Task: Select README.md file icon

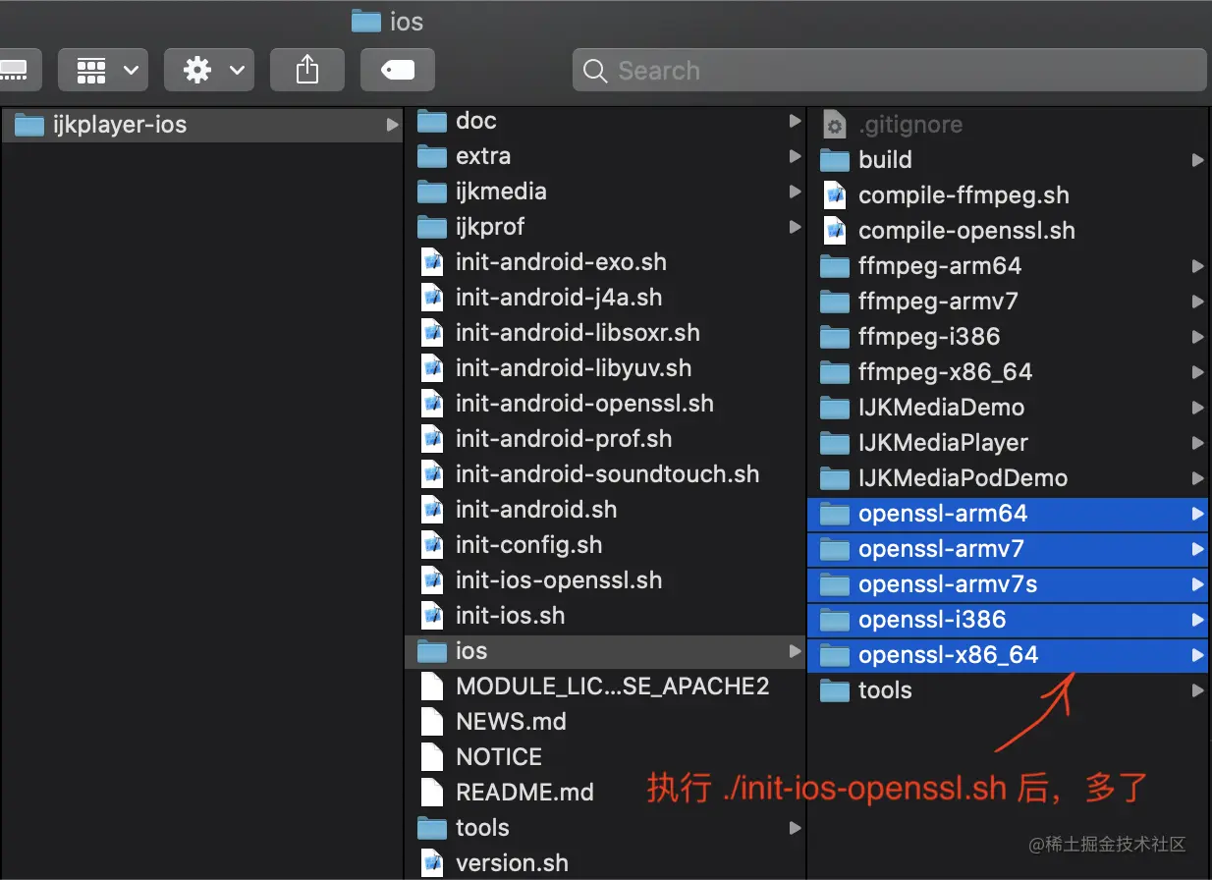Action: pos(432,793)
